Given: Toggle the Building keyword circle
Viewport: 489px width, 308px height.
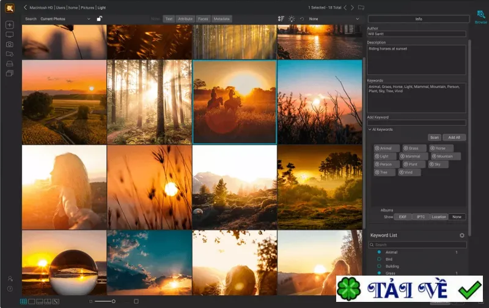Looking at the screenshot, I should [x=379, y=266].
